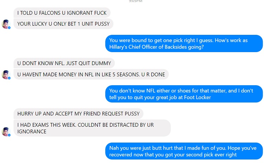Click Messenger badge on the middle avatar
The height and width of the screenshot is (163, 264).
(x=9, y=78)
